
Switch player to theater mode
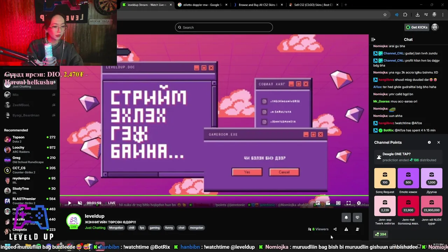[338, 203]
